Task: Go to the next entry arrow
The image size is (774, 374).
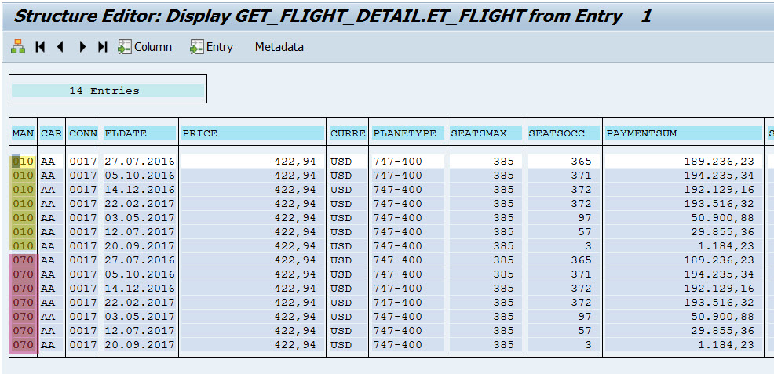Action: [82, 47]
